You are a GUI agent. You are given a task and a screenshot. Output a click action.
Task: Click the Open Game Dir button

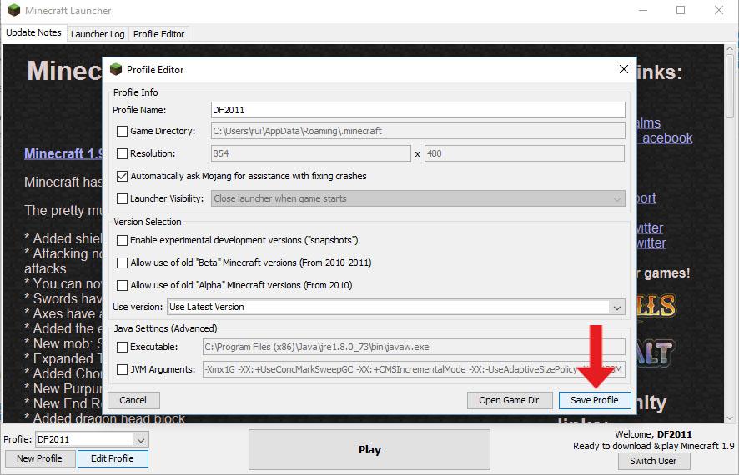(509, 400)
